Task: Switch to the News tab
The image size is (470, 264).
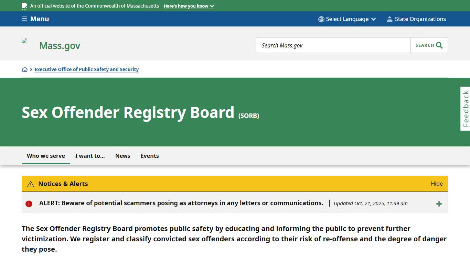Action: [122, 156]
